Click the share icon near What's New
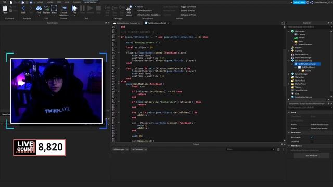The width and height of the screenshot is (333, 187). [311, 2]
